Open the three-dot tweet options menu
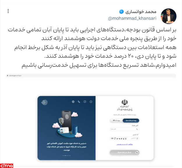Viewport: 182px width, 168px height. pos(8,11)
